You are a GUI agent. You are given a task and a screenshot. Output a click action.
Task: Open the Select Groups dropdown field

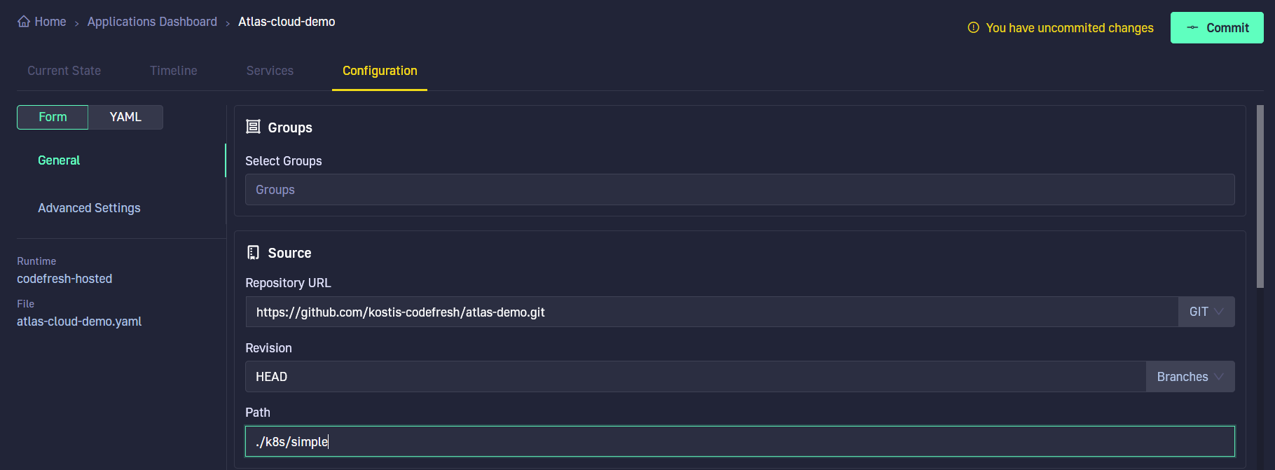[x=740, y=190]
